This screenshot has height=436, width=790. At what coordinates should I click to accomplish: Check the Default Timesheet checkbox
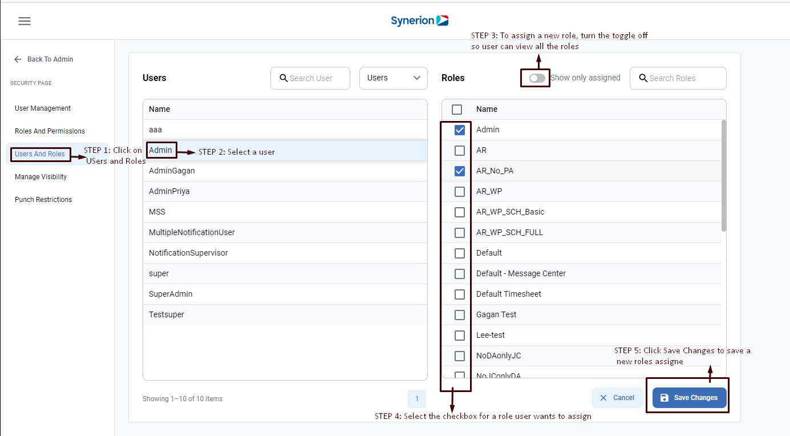tap(460, 294)
